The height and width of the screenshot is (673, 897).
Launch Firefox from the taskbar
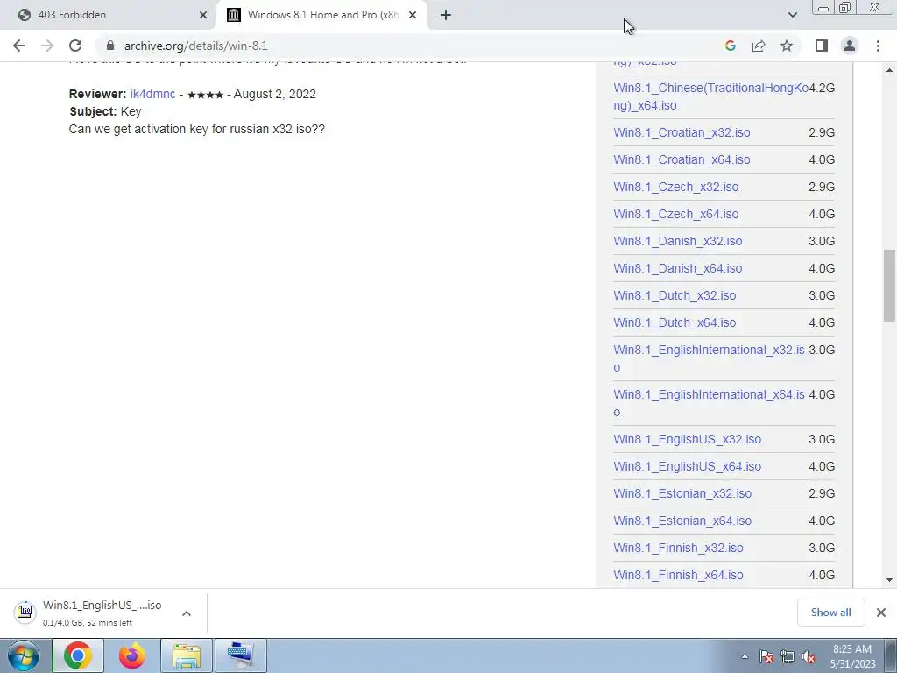(x=132, y=655)
